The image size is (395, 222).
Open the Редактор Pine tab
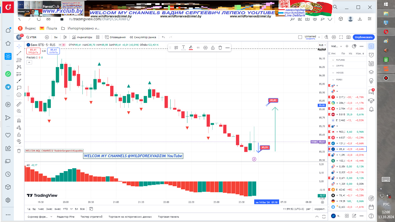click(66, 217)
